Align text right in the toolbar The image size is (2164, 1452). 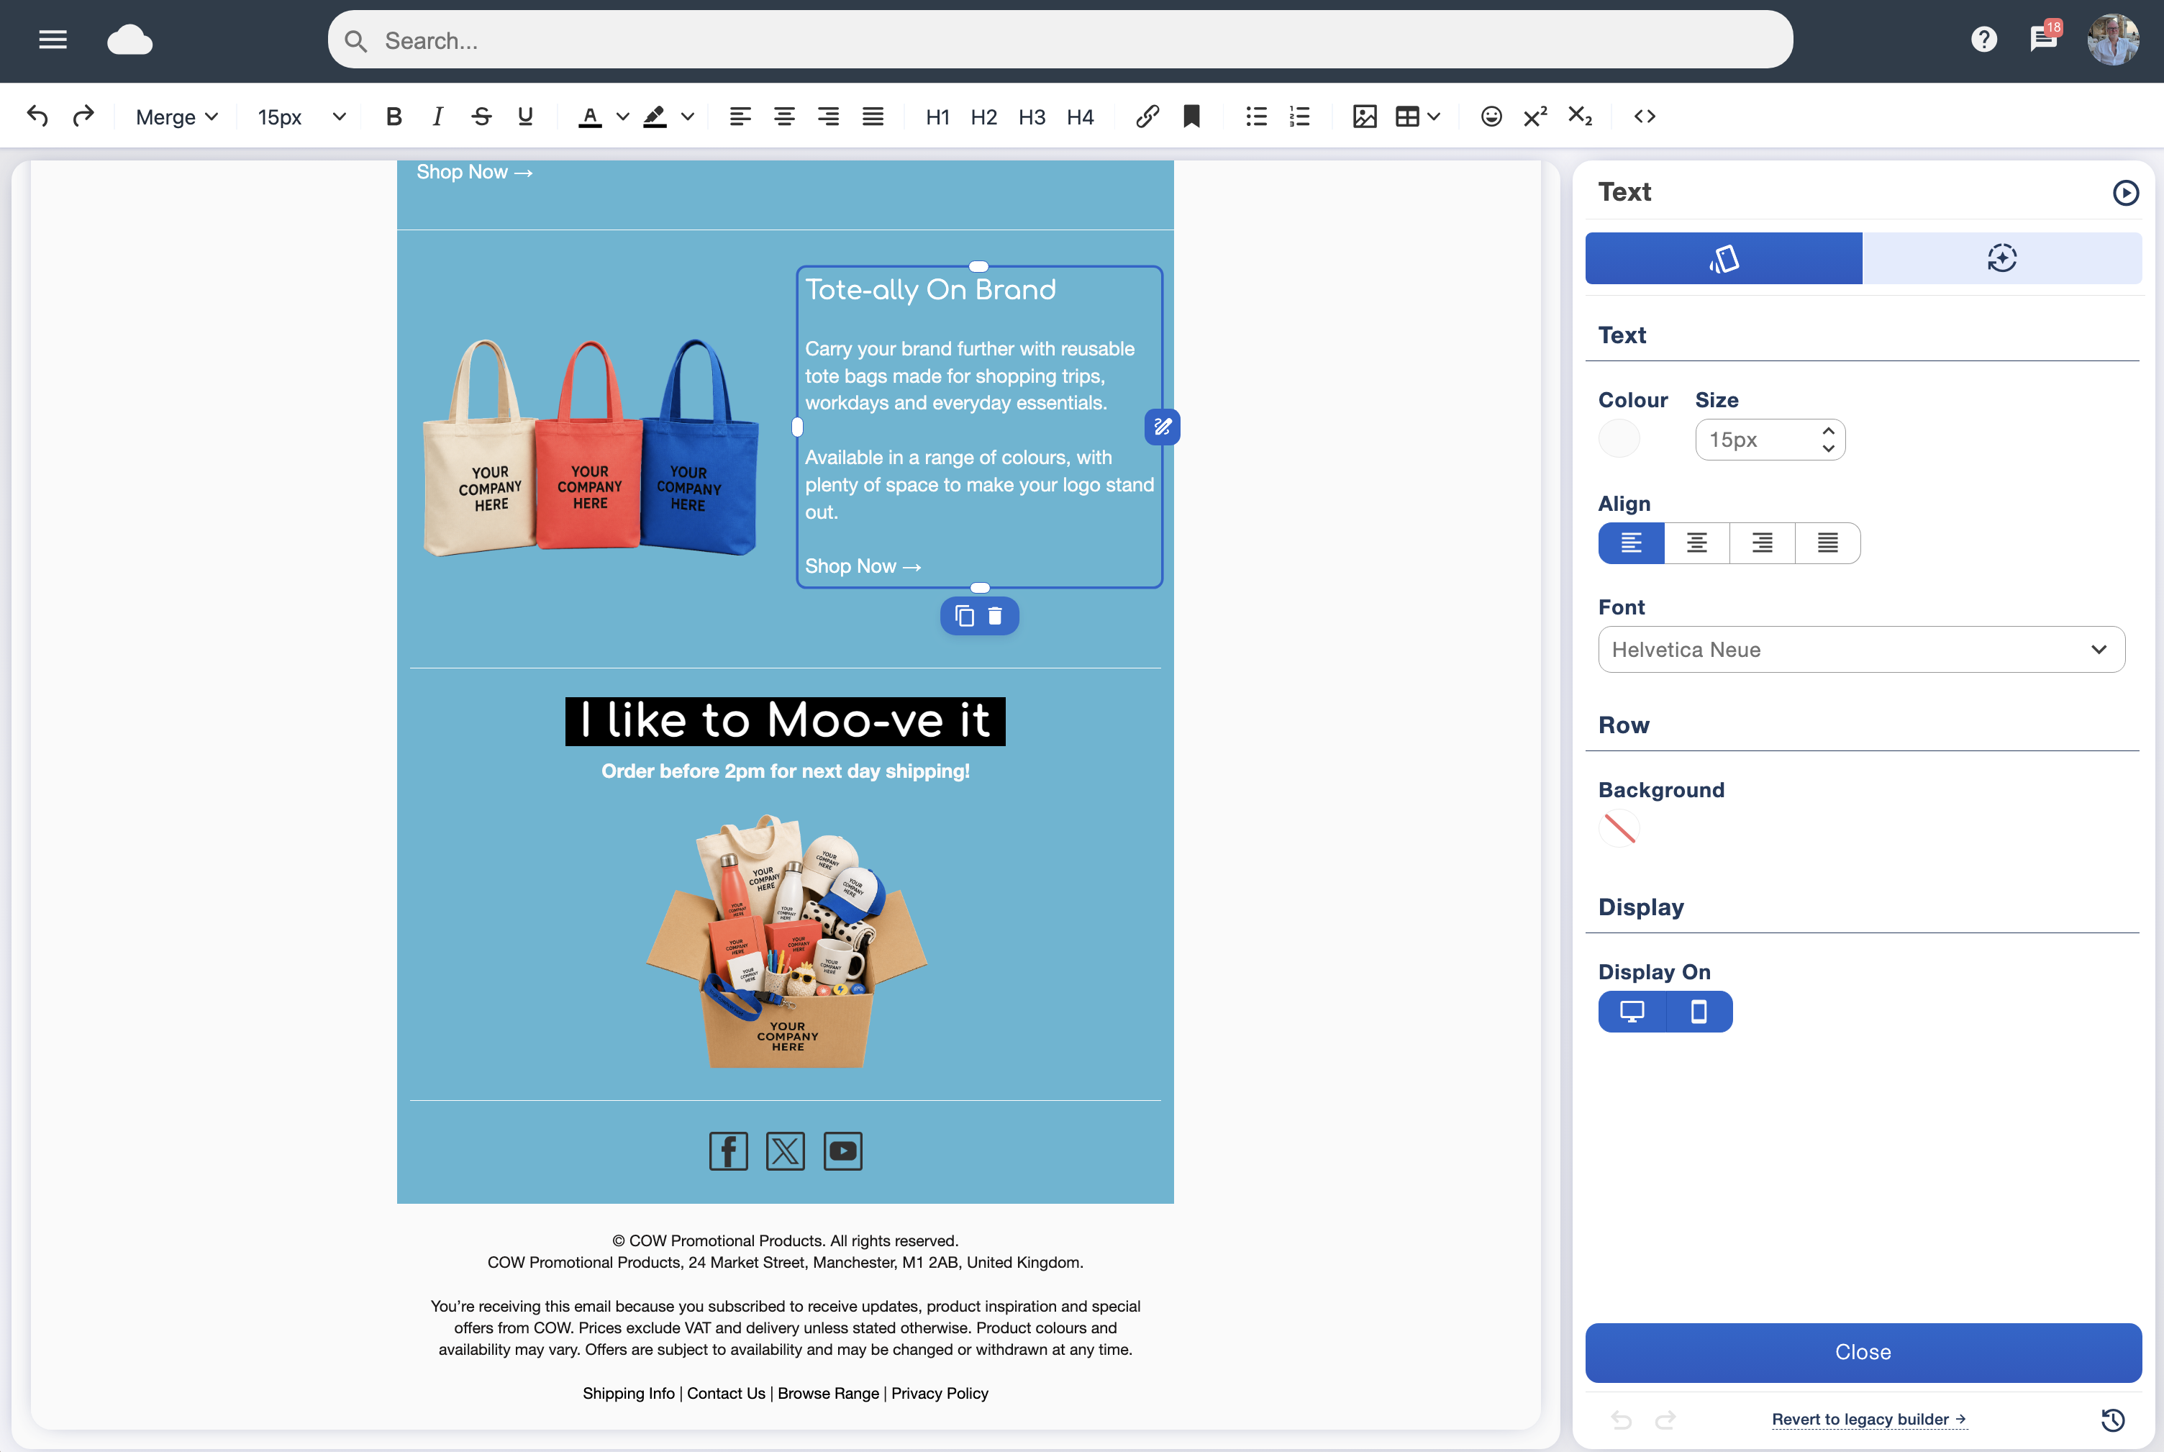[829, 117]
